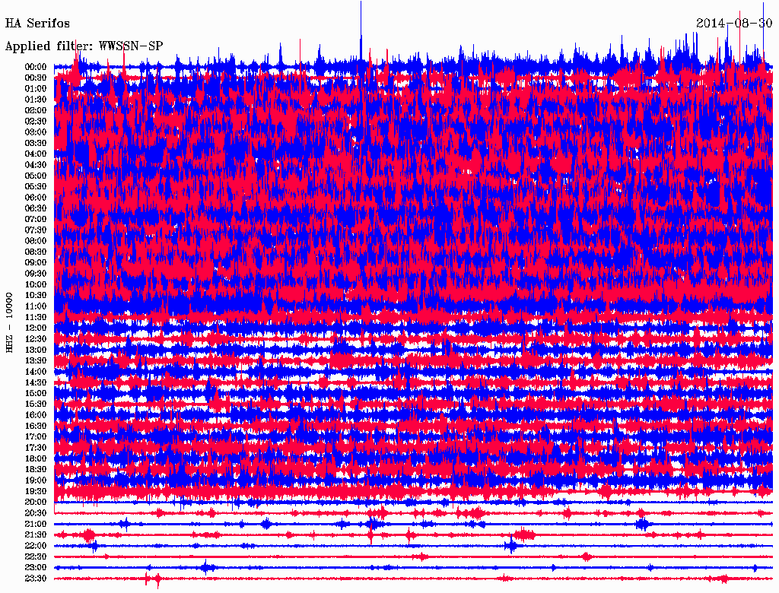The height and width of the screenshot is (593, 779).
Task: Select the 01:00 time row label
Action: (36, 88)
